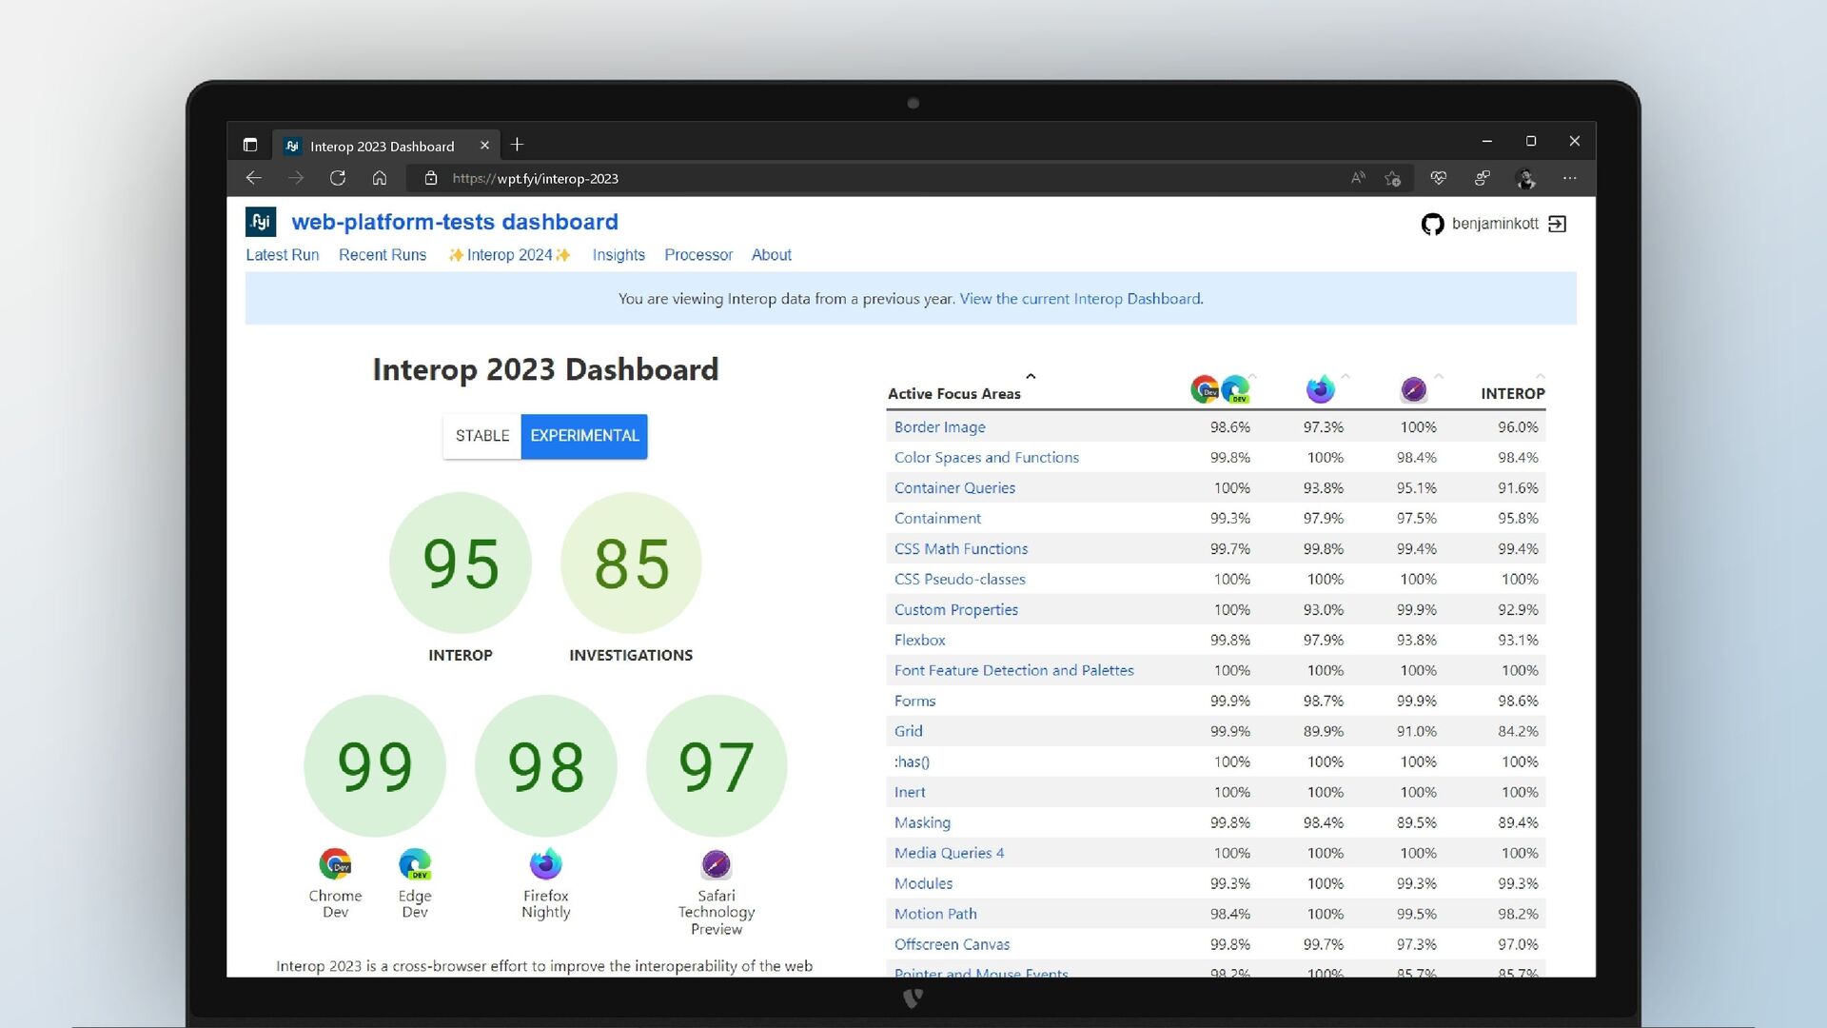
Task: Open the Custom Properties link
Action: [x=956, y=610]
